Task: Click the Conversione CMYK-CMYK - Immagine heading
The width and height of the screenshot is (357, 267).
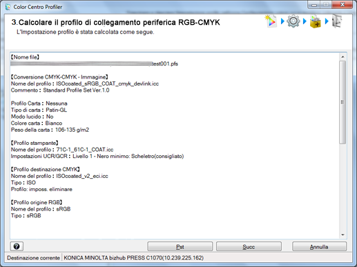Action: click(59, 77)
